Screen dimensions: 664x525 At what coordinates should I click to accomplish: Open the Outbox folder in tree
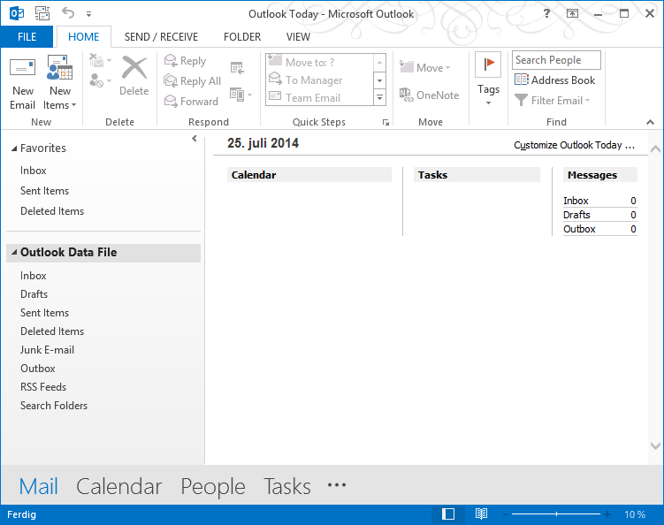38,369
